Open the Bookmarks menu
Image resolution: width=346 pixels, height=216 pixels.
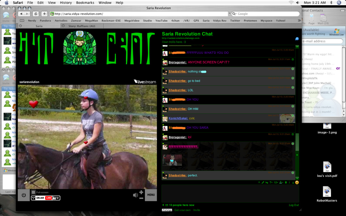coord(85,3)
